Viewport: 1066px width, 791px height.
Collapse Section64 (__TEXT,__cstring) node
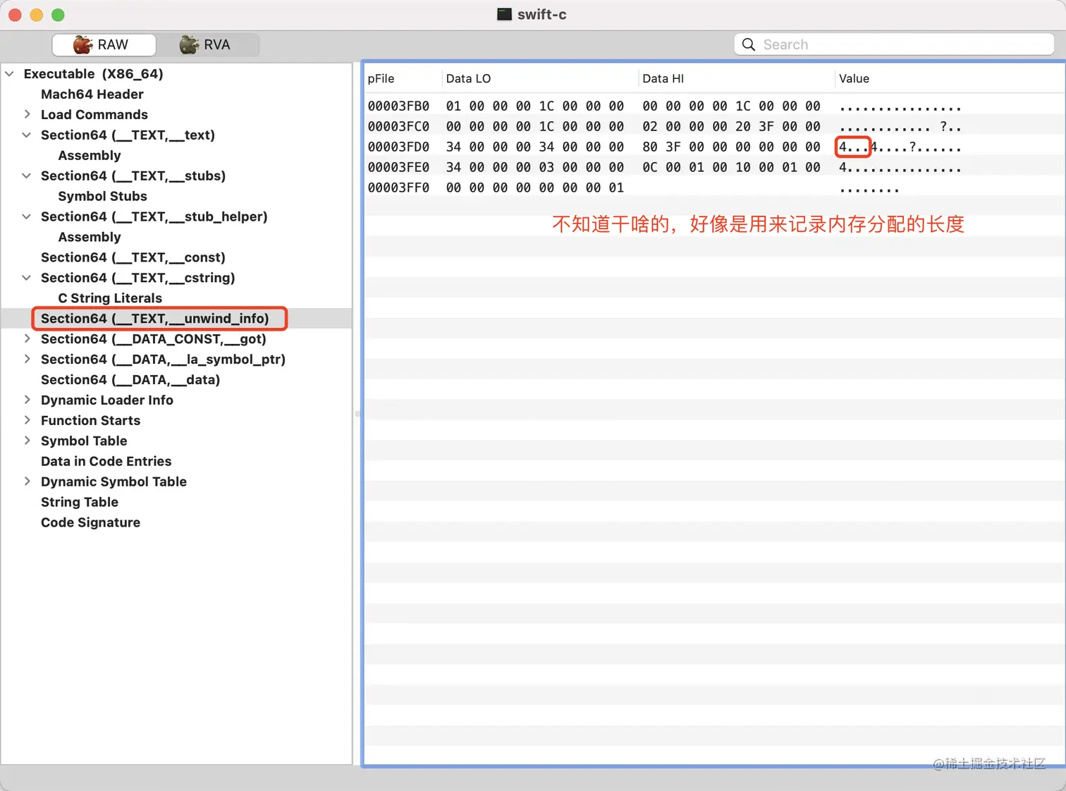pyautogui.click(x=27, y=278)
